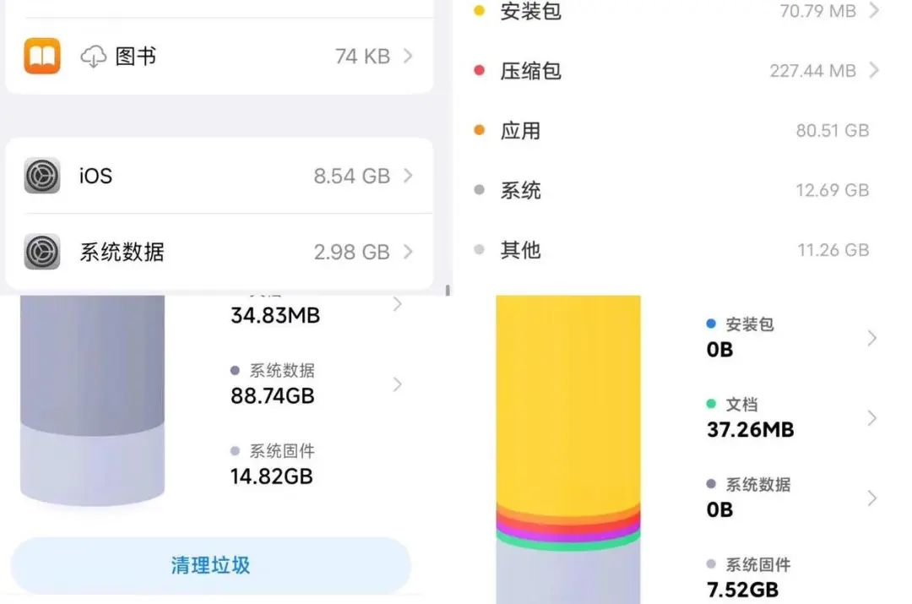The width and height of the screenshot is (912, 604).
Task: Tap the orange dot beside 应用
Action: 480,131
